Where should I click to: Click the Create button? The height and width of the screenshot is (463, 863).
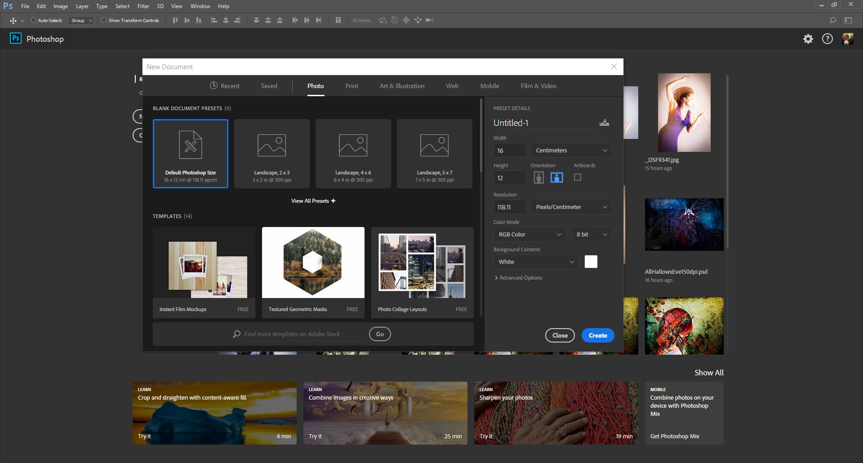[x=598, y=335]
